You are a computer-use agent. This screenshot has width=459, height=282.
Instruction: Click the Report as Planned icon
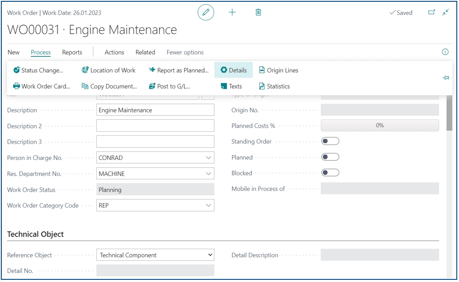(x=152, y=70)
